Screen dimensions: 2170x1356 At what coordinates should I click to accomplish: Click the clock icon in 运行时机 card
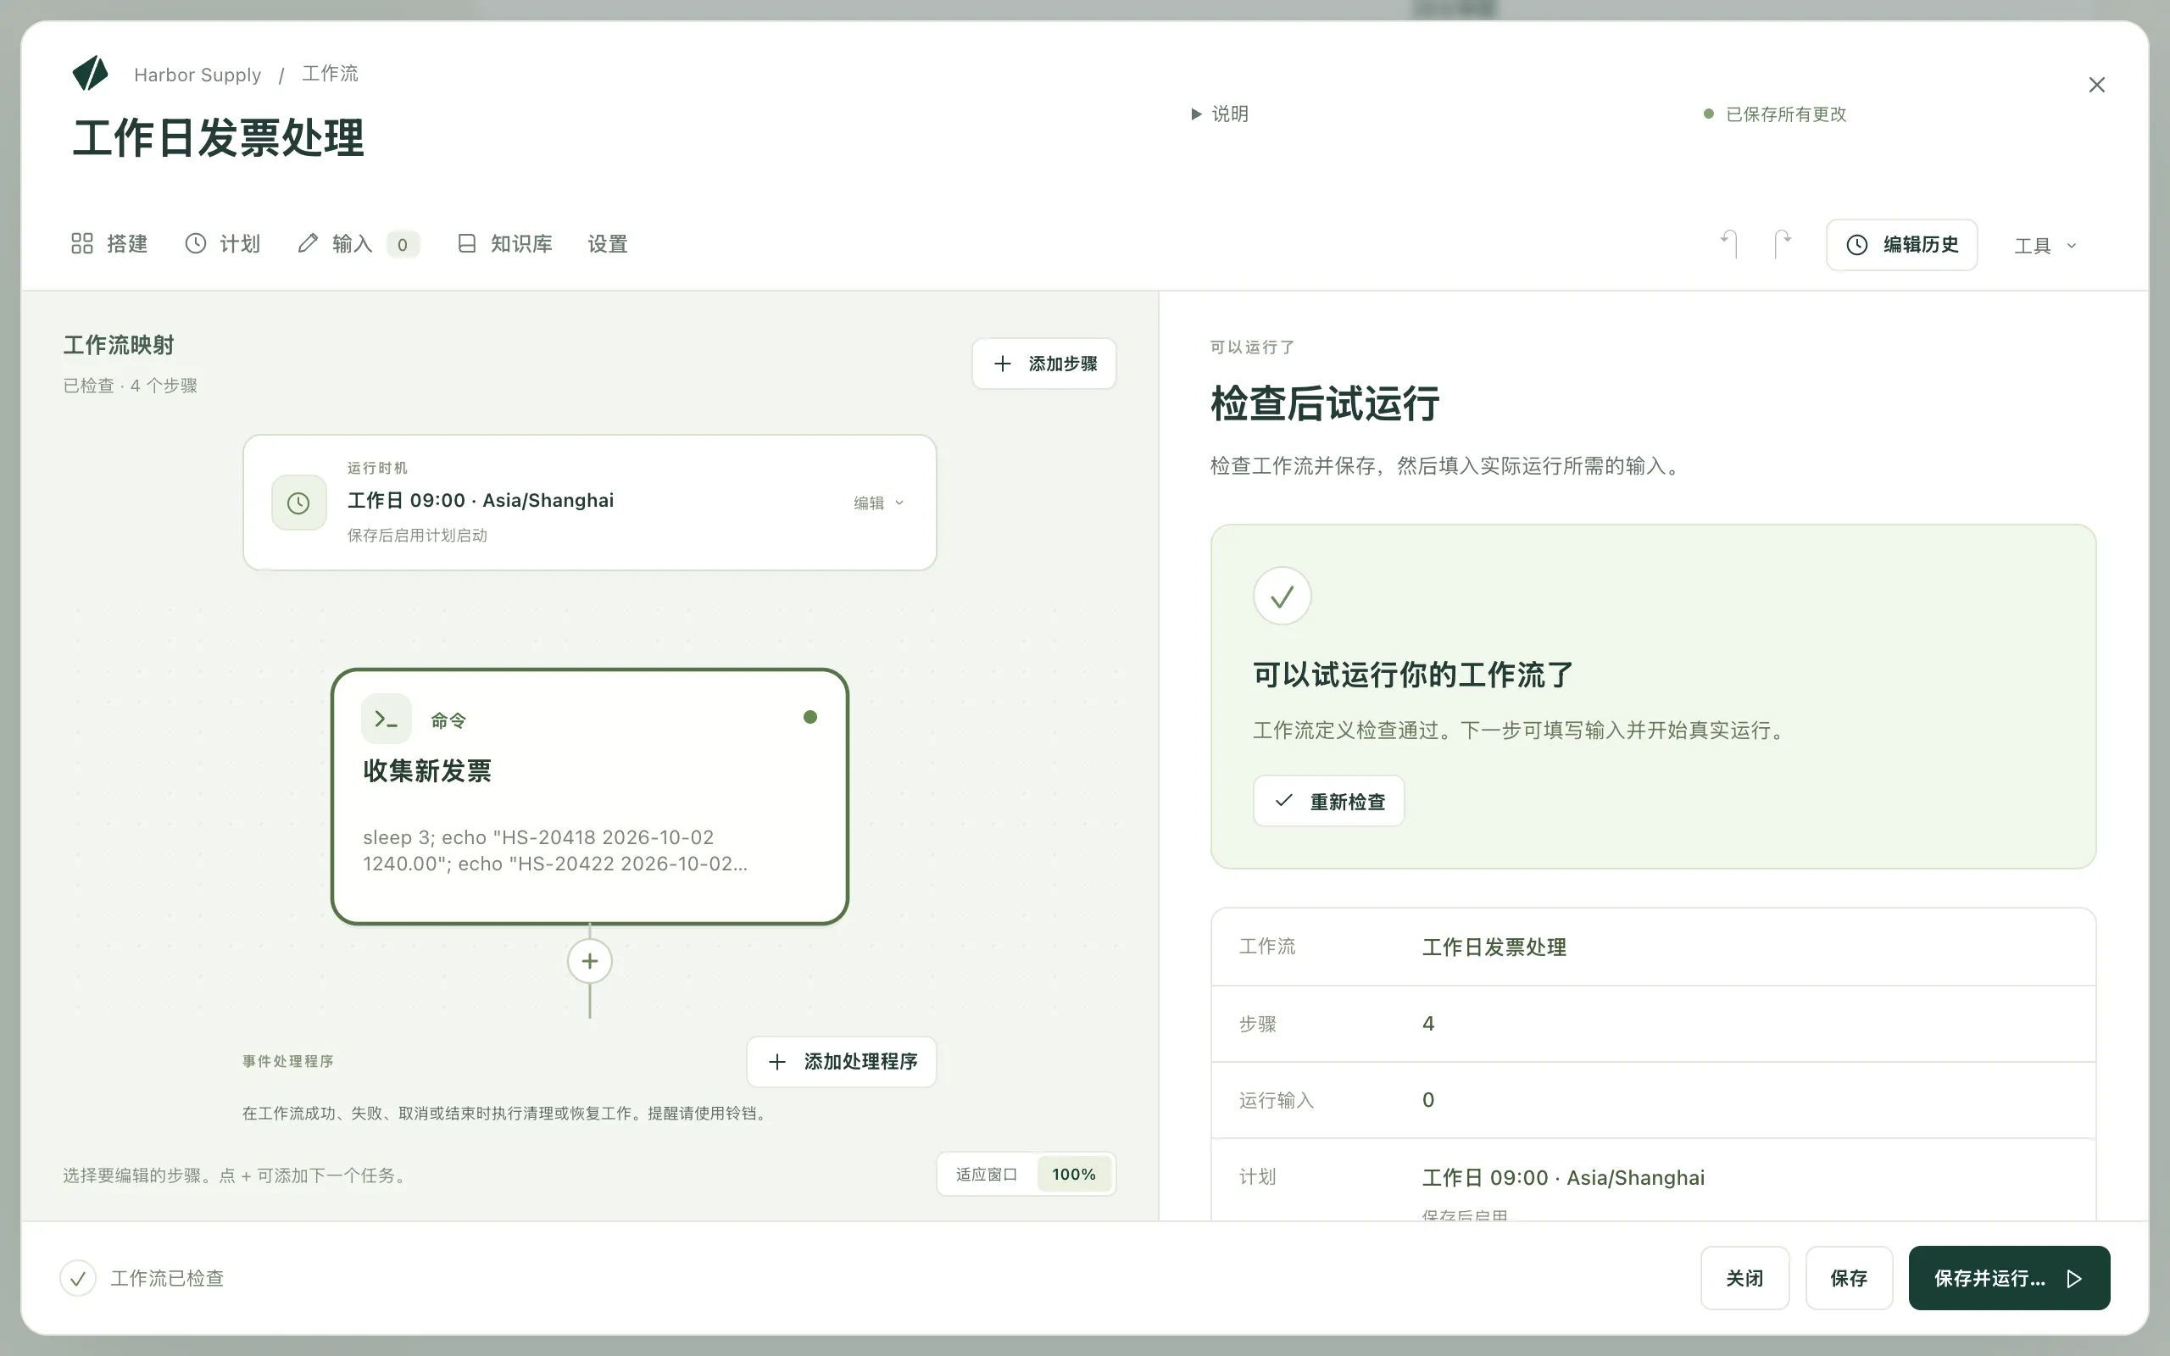coord(298,503)
